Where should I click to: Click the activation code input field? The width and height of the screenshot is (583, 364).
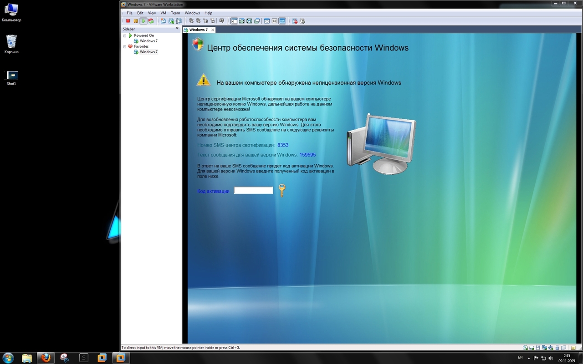pos(253,191)
